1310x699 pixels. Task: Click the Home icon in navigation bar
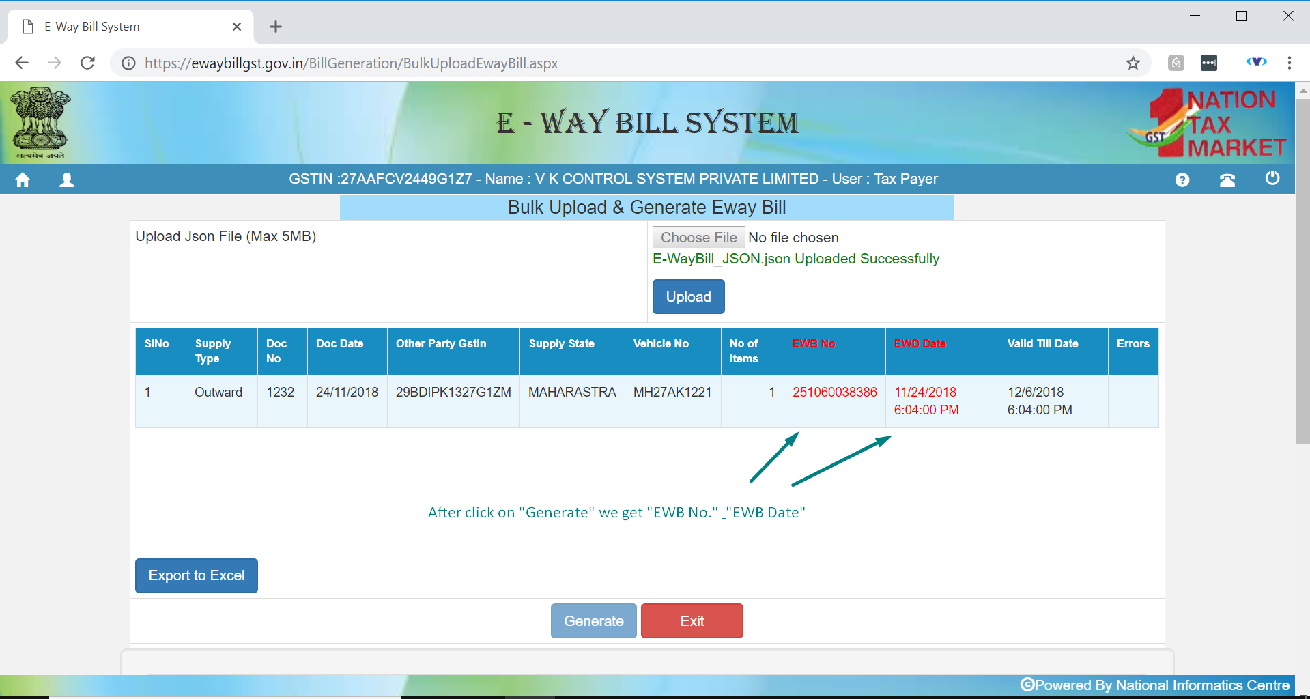coord(23,180)
